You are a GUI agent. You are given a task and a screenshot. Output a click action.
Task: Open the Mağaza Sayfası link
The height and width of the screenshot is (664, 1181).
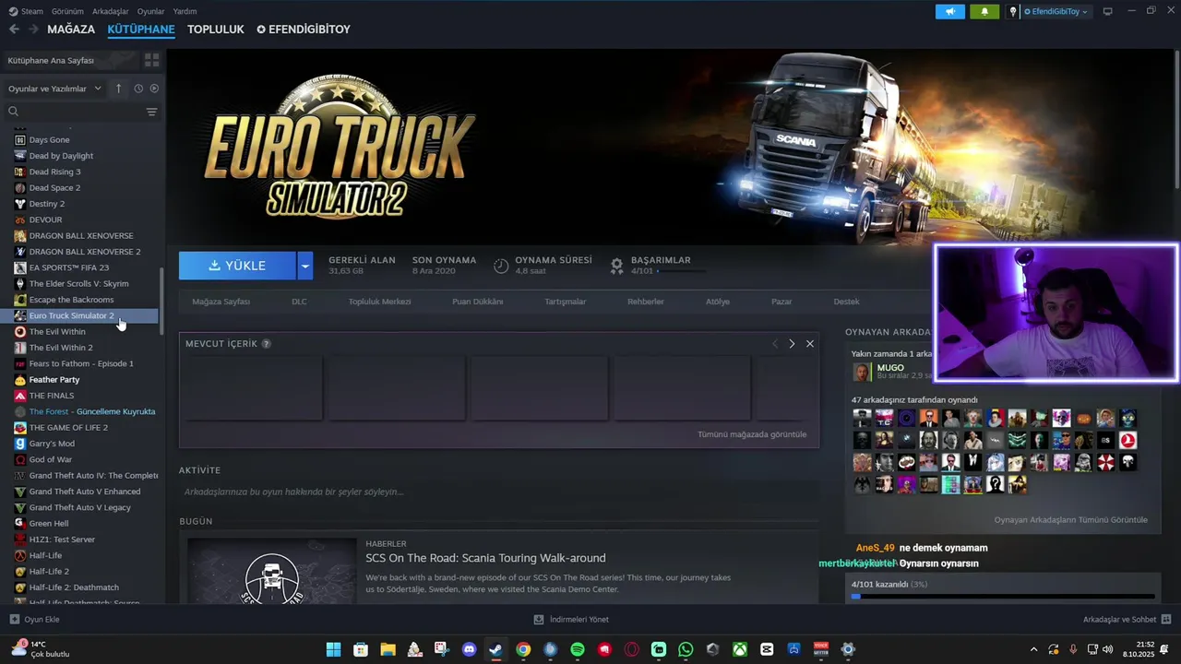pos(221,302)
